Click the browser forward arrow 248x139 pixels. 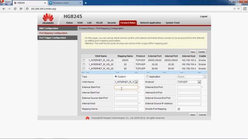point(9,9)
